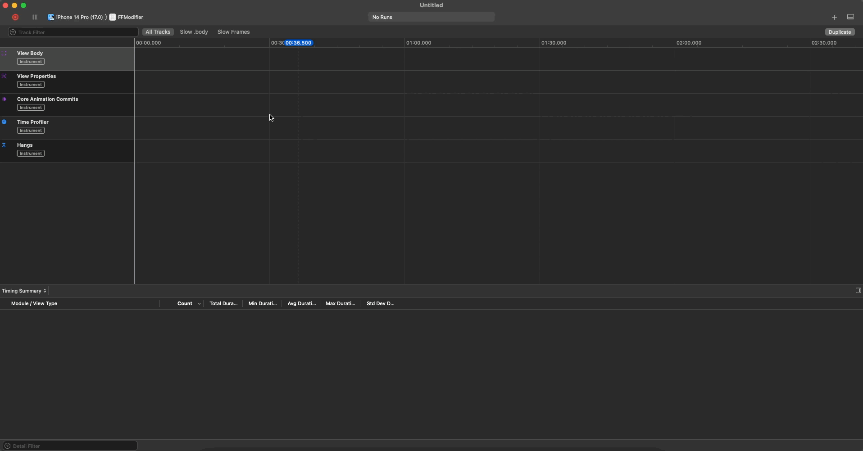Click the Time Profiler blue icon
The width and height of the screenshot is (863, 451).
[4, 122]
